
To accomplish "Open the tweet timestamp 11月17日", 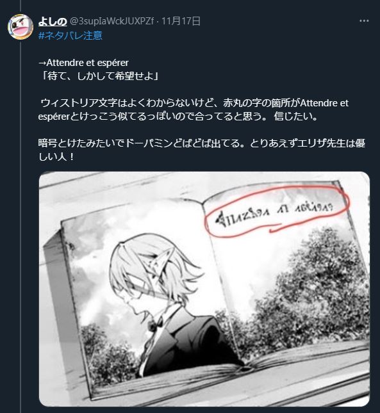I will coord(181,21).
